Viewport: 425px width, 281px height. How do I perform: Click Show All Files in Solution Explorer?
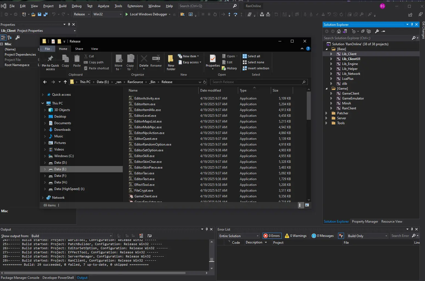pyautogui.click(x=369, y=31)
